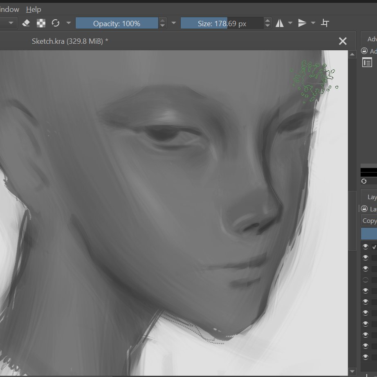Hide the second layer in Layers docker
The width and height of the screenshot is (377, 377).
[x=366, y=257]
